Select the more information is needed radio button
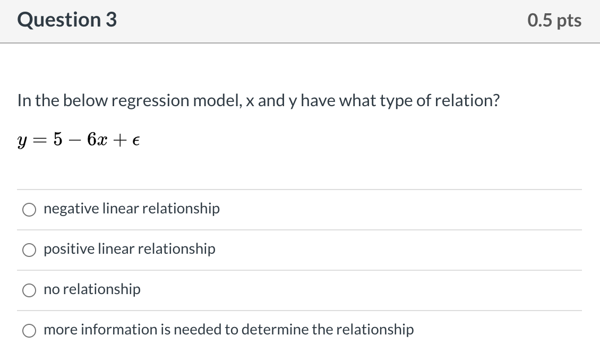 [29, 331]
